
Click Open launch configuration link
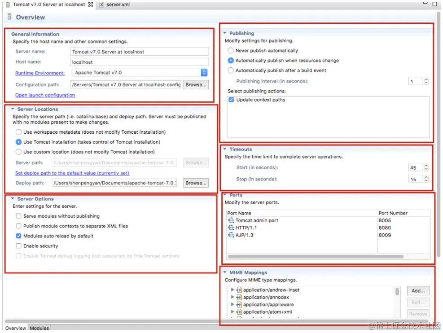tap(45, 95)
